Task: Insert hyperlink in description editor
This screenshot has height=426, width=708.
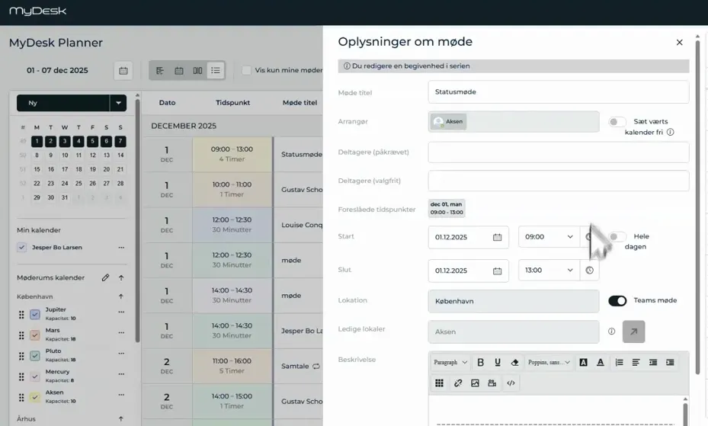Action: pyautogui.click(x=458, y=383)
